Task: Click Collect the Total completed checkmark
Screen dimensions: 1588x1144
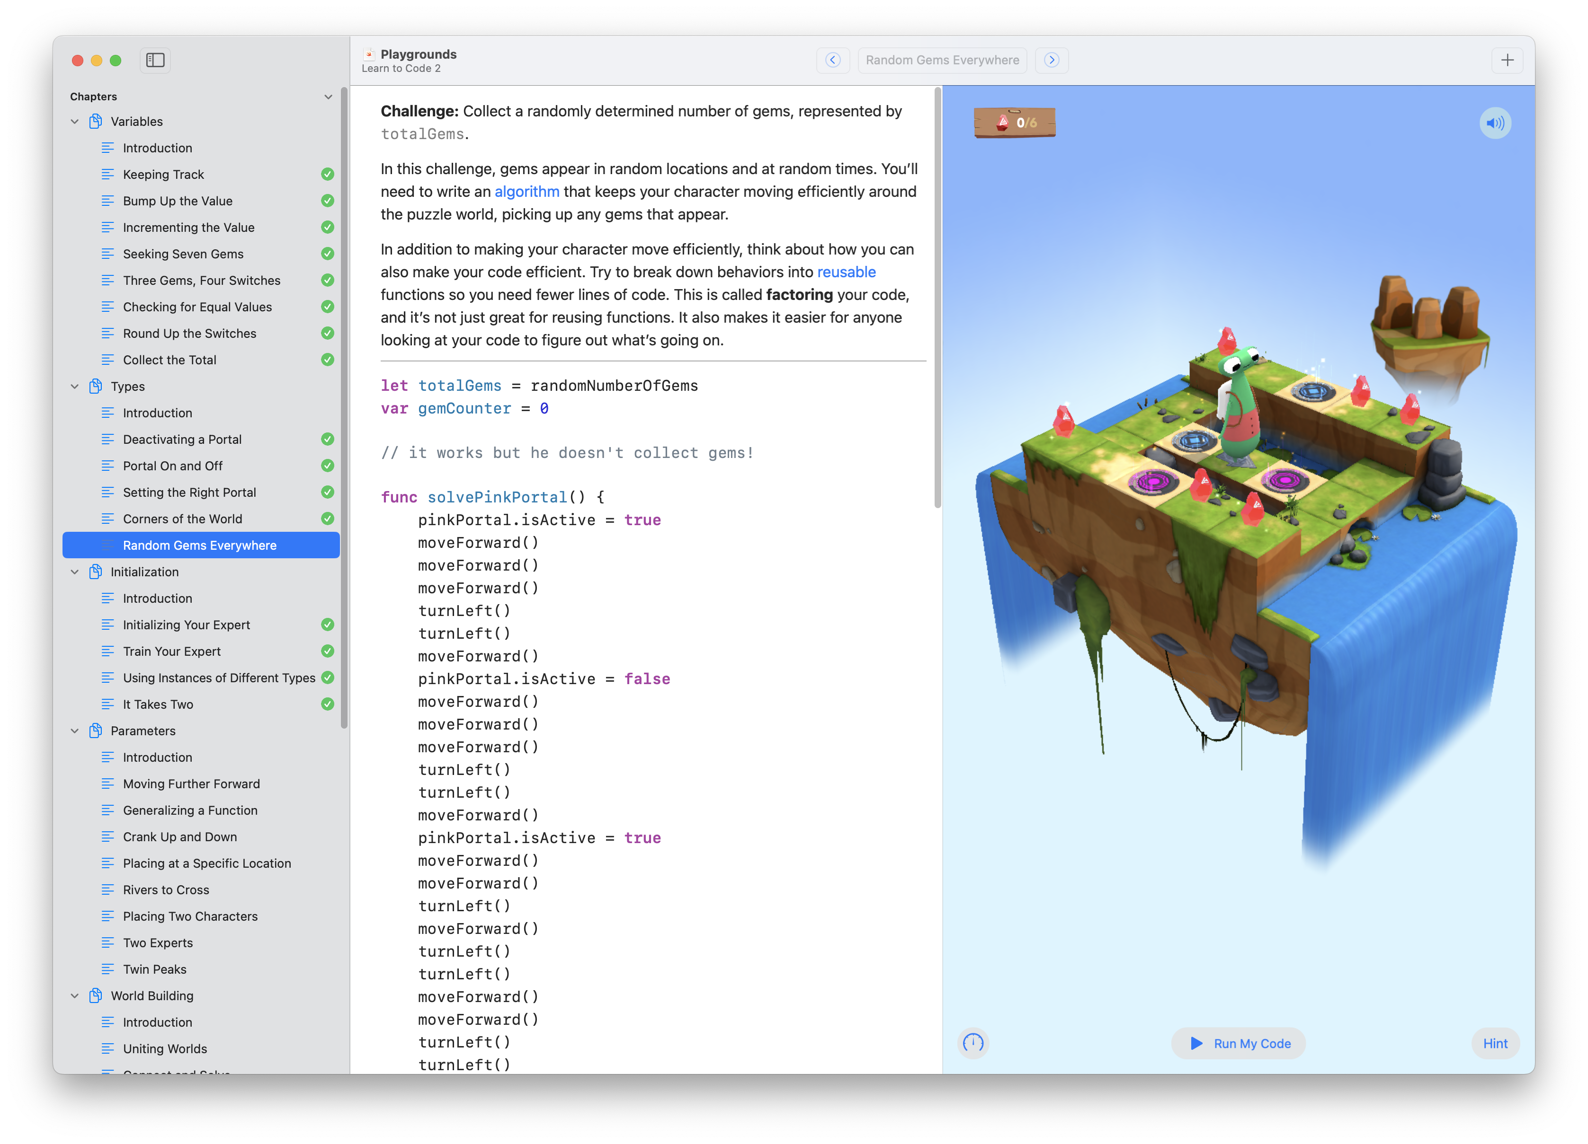Action: 327,360
